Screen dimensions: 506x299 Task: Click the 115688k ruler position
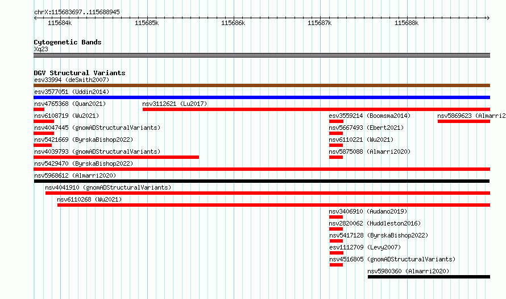(407, 23)
